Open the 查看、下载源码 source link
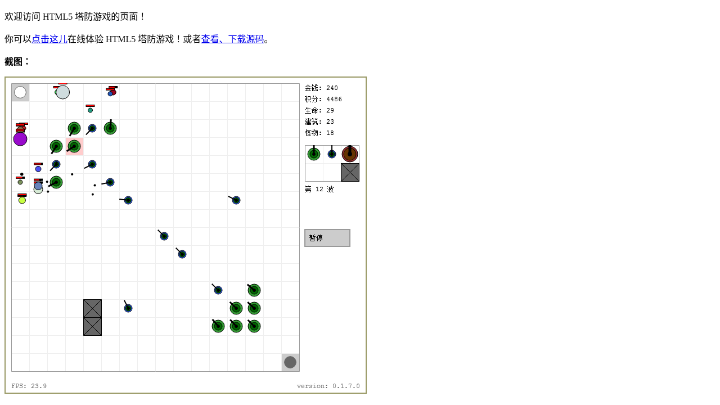The width and height of the screenshot is (720, 405). point(232,39)
